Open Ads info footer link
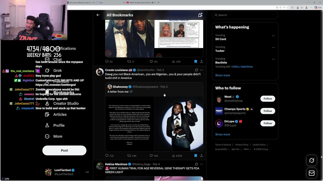323x181 pixels. click(x=235, y=149)
